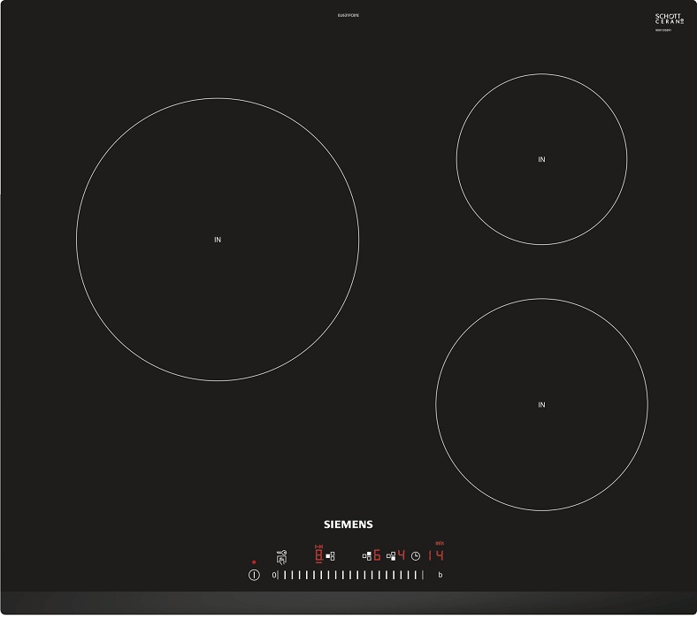Viewport: 697px width, 619px height.
Task: Tap the middle of the power level slider
Action: [x=354, y=576]
